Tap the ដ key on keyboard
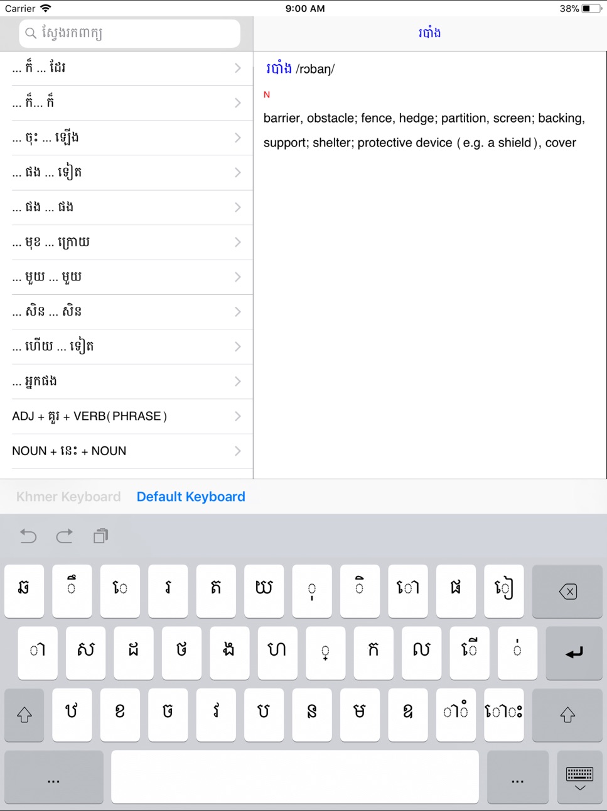 pyautogui.click(x=134, y=653)
